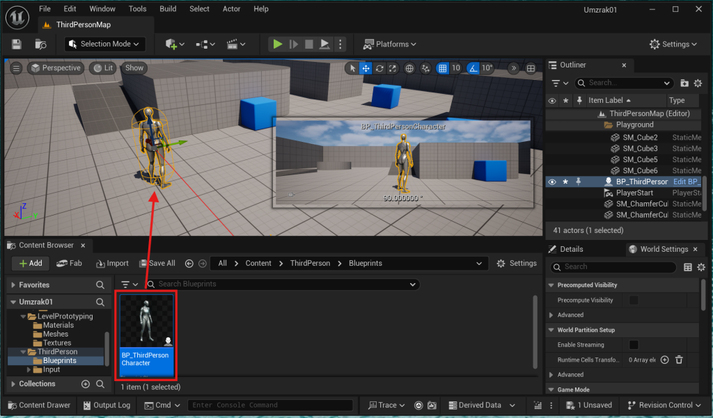Click the Content Browser Import button
This screenshot has height=418, width=713.
(112, 263)
